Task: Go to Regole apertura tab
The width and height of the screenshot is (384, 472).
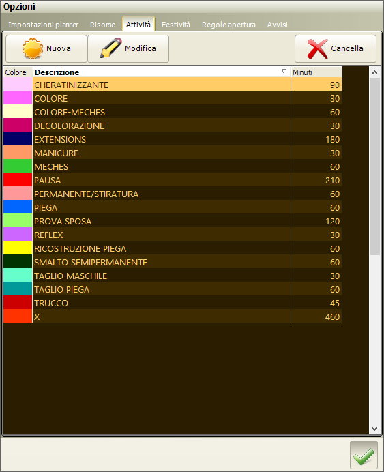Action: tap(228, 25)
